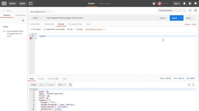
Task: Switch response view to Pretty
Action: click(34, 85)
